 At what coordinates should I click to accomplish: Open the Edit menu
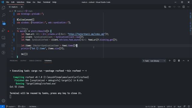click(x=13, y=2)
